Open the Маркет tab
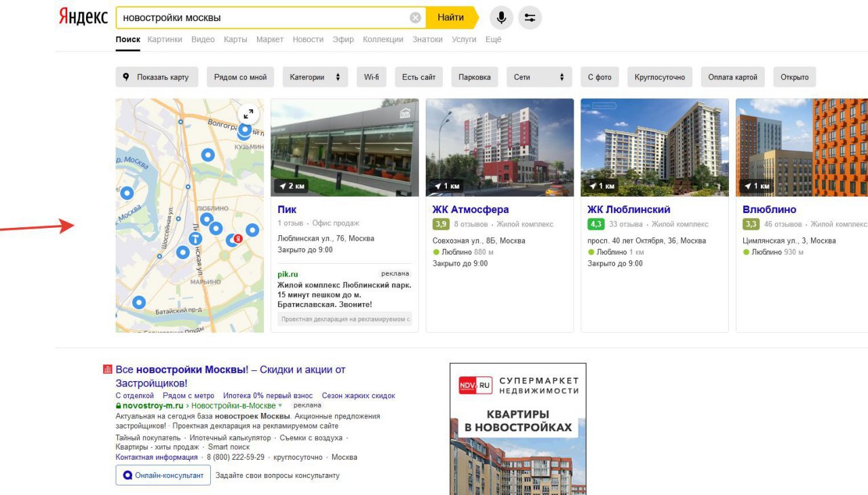 point(270,39)
